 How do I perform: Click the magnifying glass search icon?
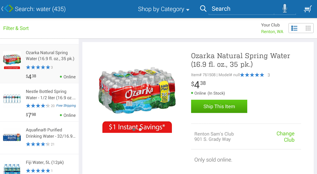pyautogui.click(x=203, y=9)
